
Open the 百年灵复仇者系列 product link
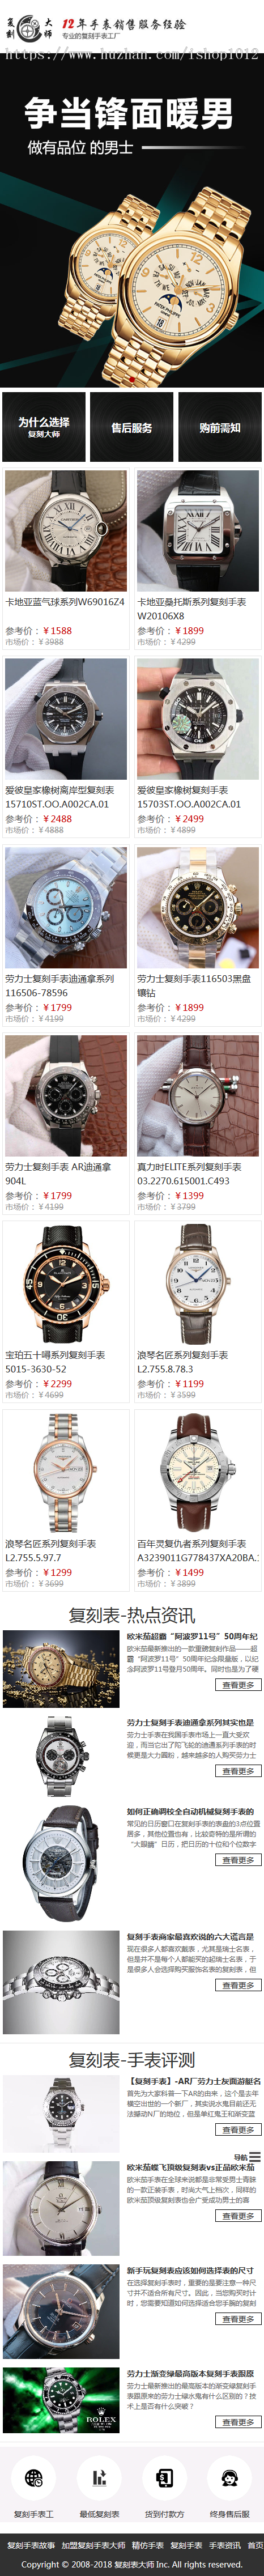click(198, 1550)
